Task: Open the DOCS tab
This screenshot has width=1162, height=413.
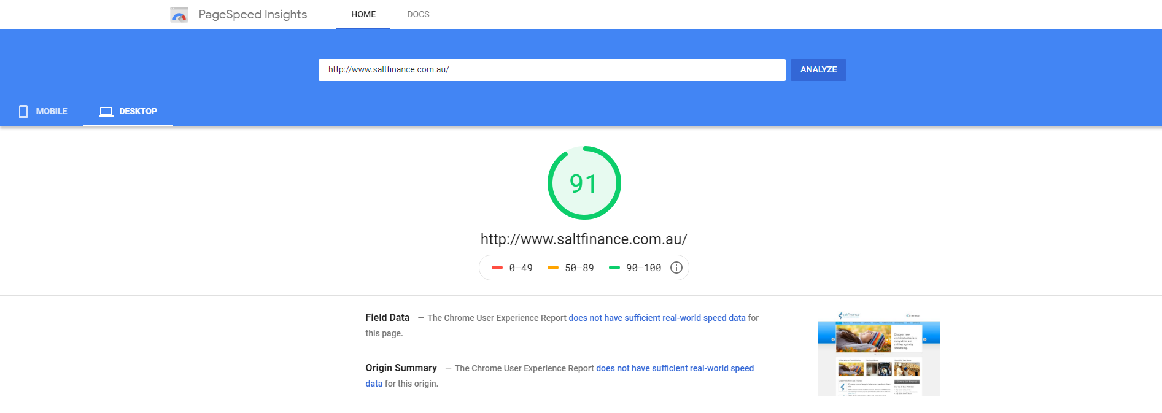Action: (418, 14)
